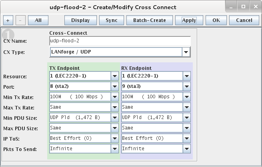Click the plus button in toolbar
This screenshot has width=262, height=167.
pyautogui.click(x=8, y=20)
